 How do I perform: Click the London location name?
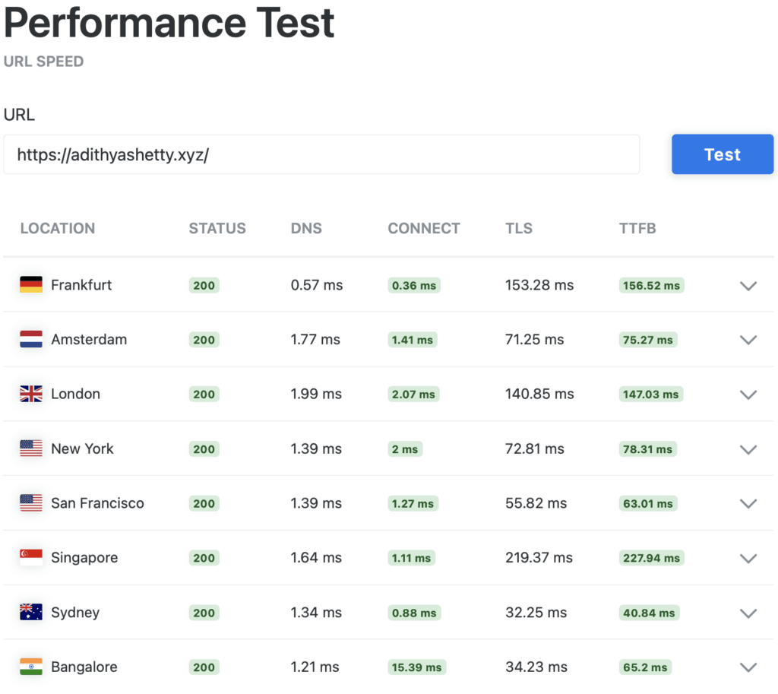(x=75, y=395)
